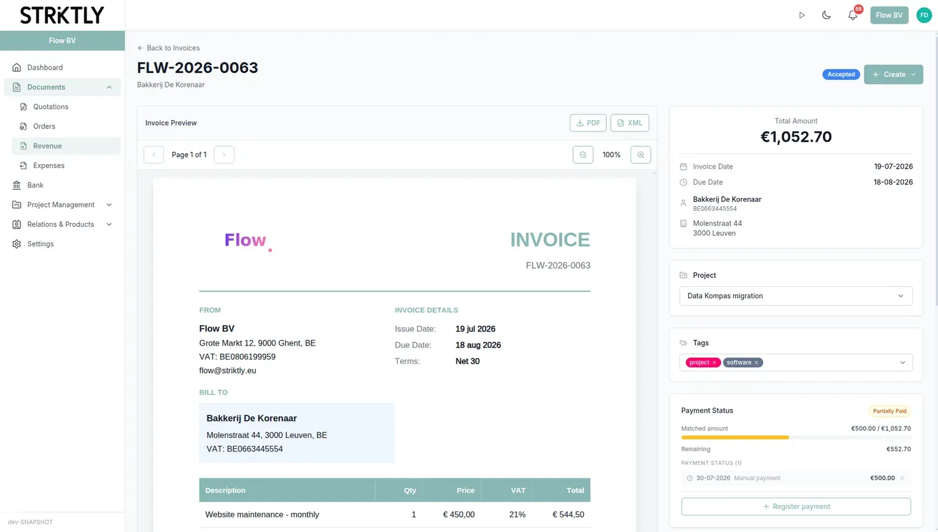Expand Relations & Products section
The width and height of the screenshot is (938, 532).
(62, 225)
